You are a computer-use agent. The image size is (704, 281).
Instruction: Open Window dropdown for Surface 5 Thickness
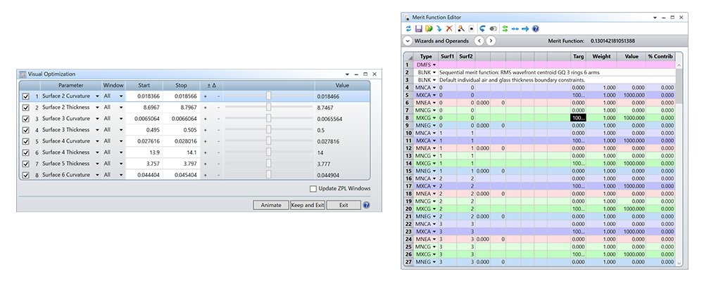(121, 164)
